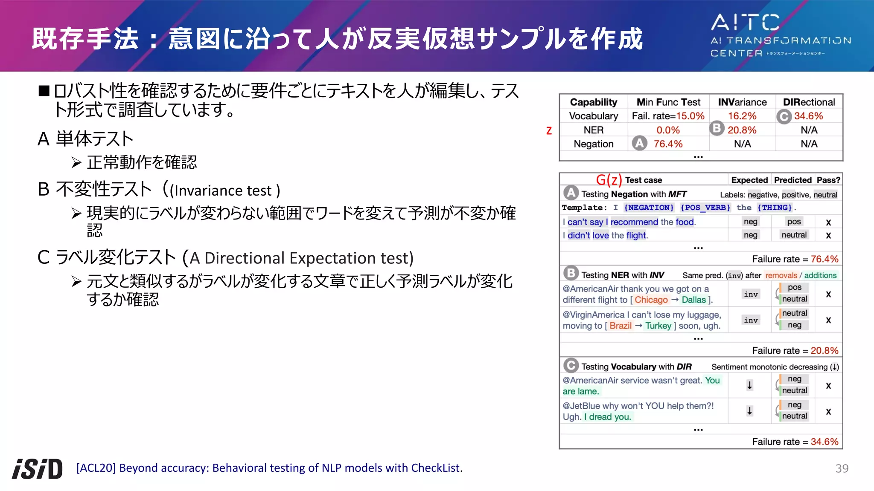Click the 'additions' legend label

820,275
